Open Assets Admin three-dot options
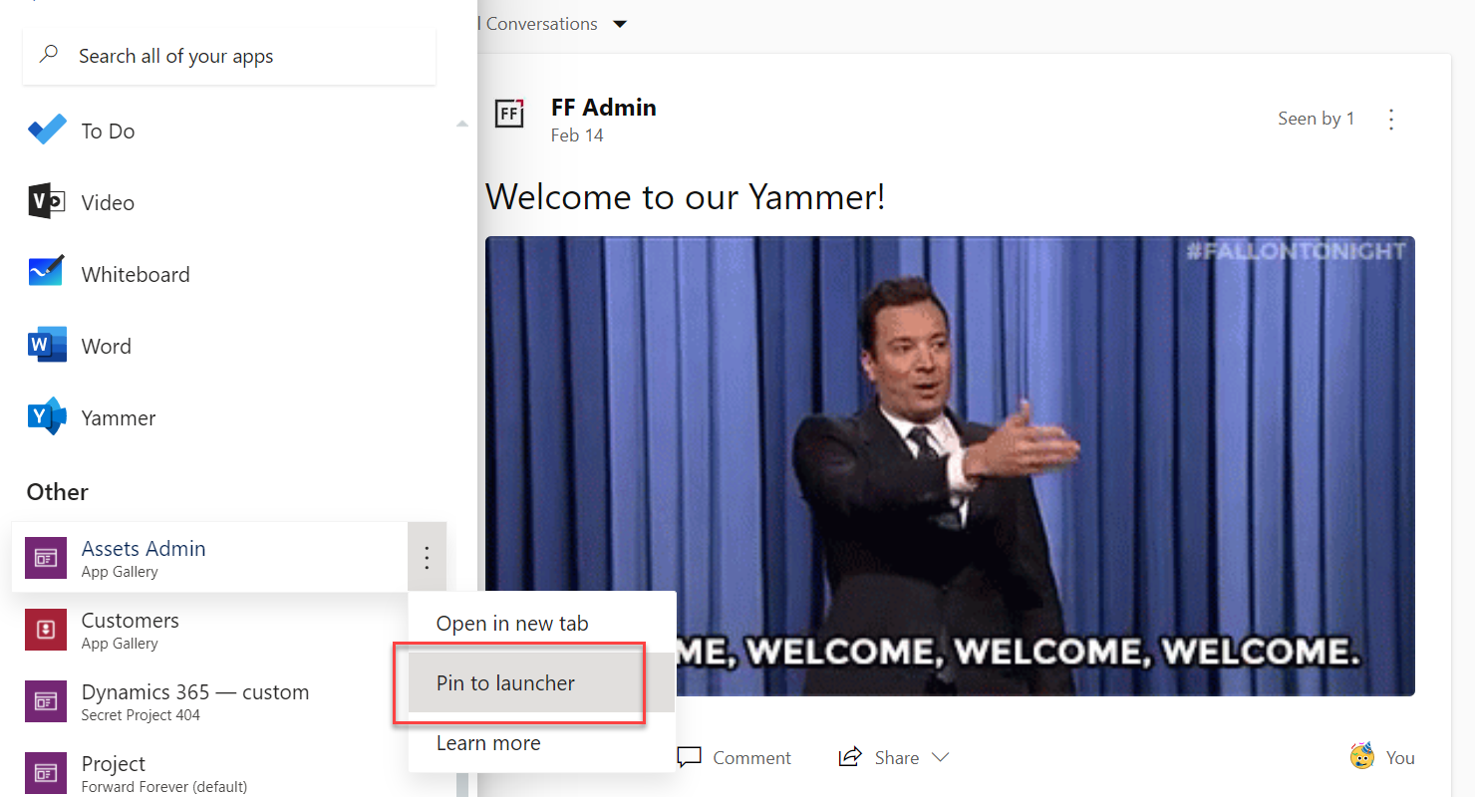This screenshot has height=797, width=1475. coord(427,558)
